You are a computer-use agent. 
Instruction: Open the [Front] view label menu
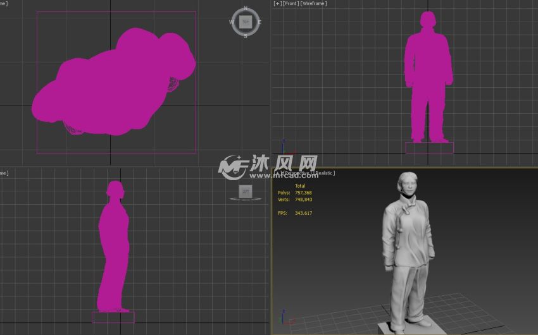click(x=291, y=4)
